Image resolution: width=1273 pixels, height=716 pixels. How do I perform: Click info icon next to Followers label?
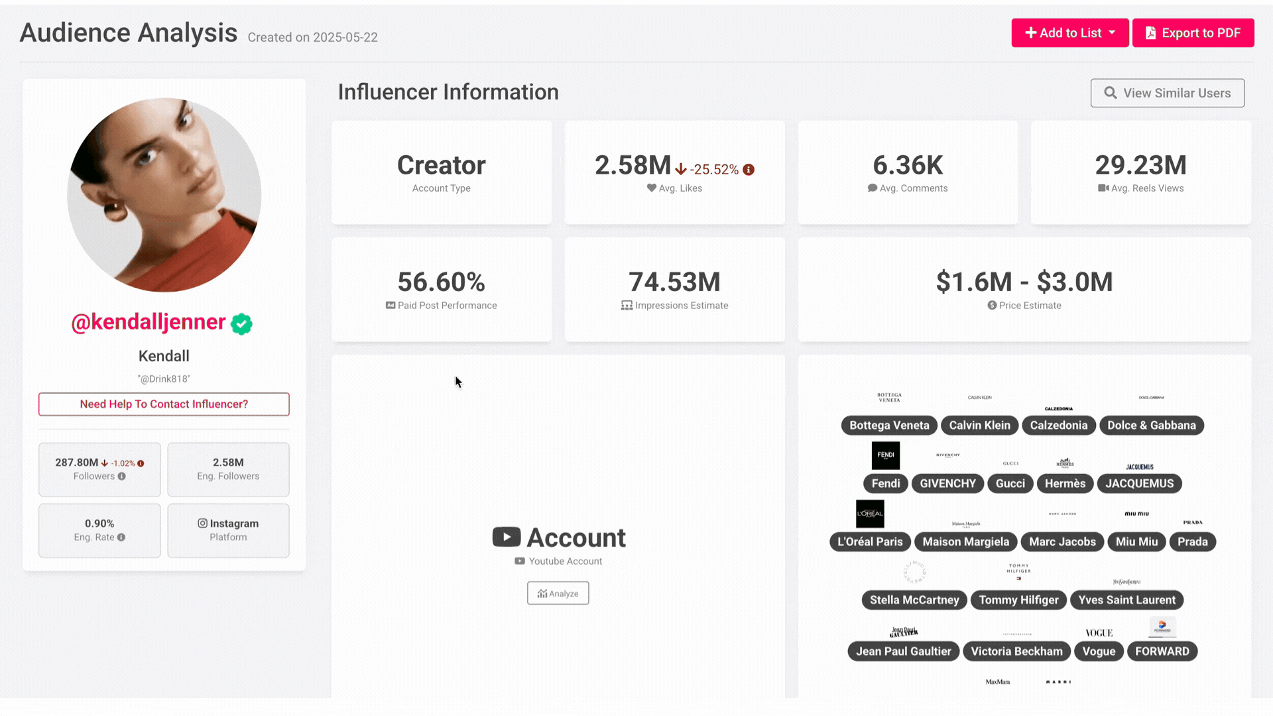point(122,476)
